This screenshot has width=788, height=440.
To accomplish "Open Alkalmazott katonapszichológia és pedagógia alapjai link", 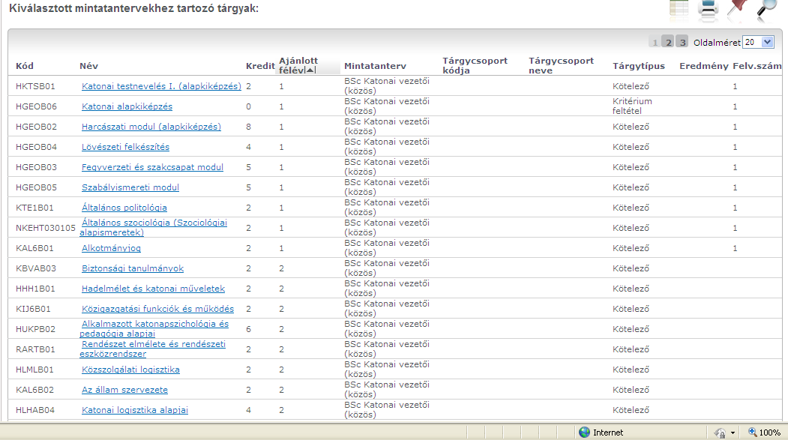I will coord(154,328).
